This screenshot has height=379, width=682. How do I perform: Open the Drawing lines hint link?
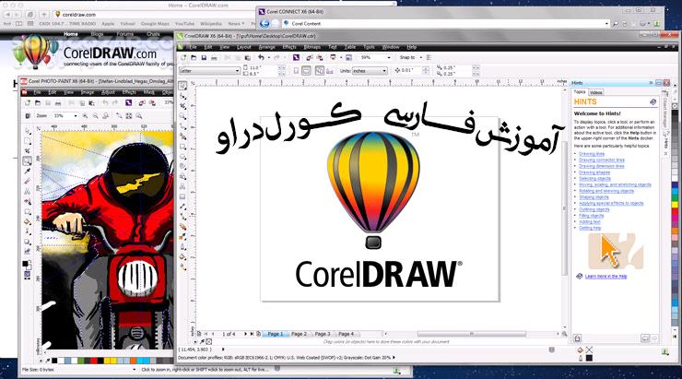[592, 154]
